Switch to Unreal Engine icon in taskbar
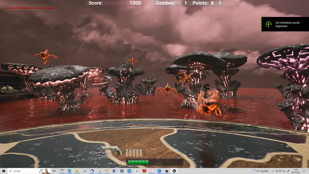The width and height of the screenshot is (309, 174). click(x=174, y=171)
